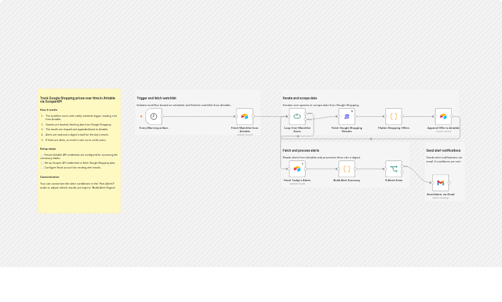The height and width of the screenshot is (302, 502).
Task: Check the Scraper API credentials setup step
Action: (x=42, y=163)
